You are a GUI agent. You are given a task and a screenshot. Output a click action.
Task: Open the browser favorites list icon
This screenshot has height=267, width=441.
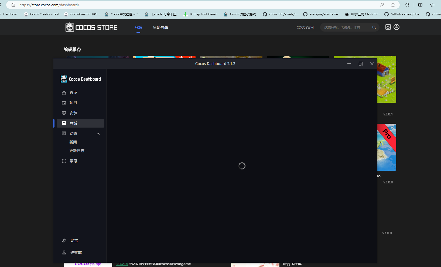click(432, 5)
